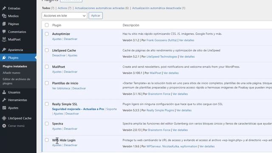The height and width of the screenshot is (153, 272).
Task: Open Ver detalles for Autoptimize
Action: click(x=187, y=40)
